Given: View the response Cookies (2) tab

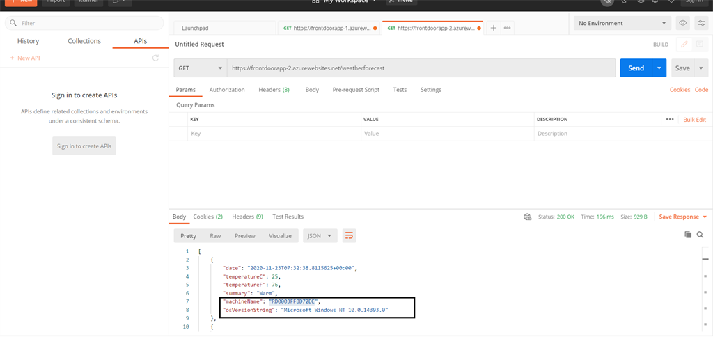Looking at the screenshot, I should coord(207,217).
